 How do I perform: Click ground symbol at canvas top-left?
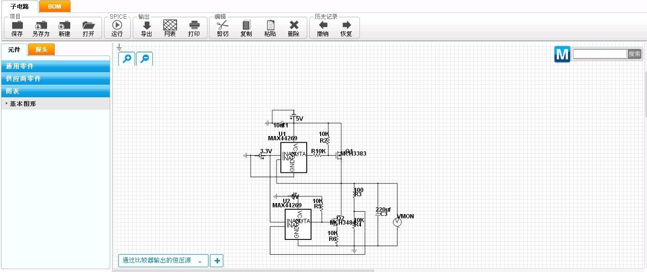pyautogui.click(x=119, y=47)
